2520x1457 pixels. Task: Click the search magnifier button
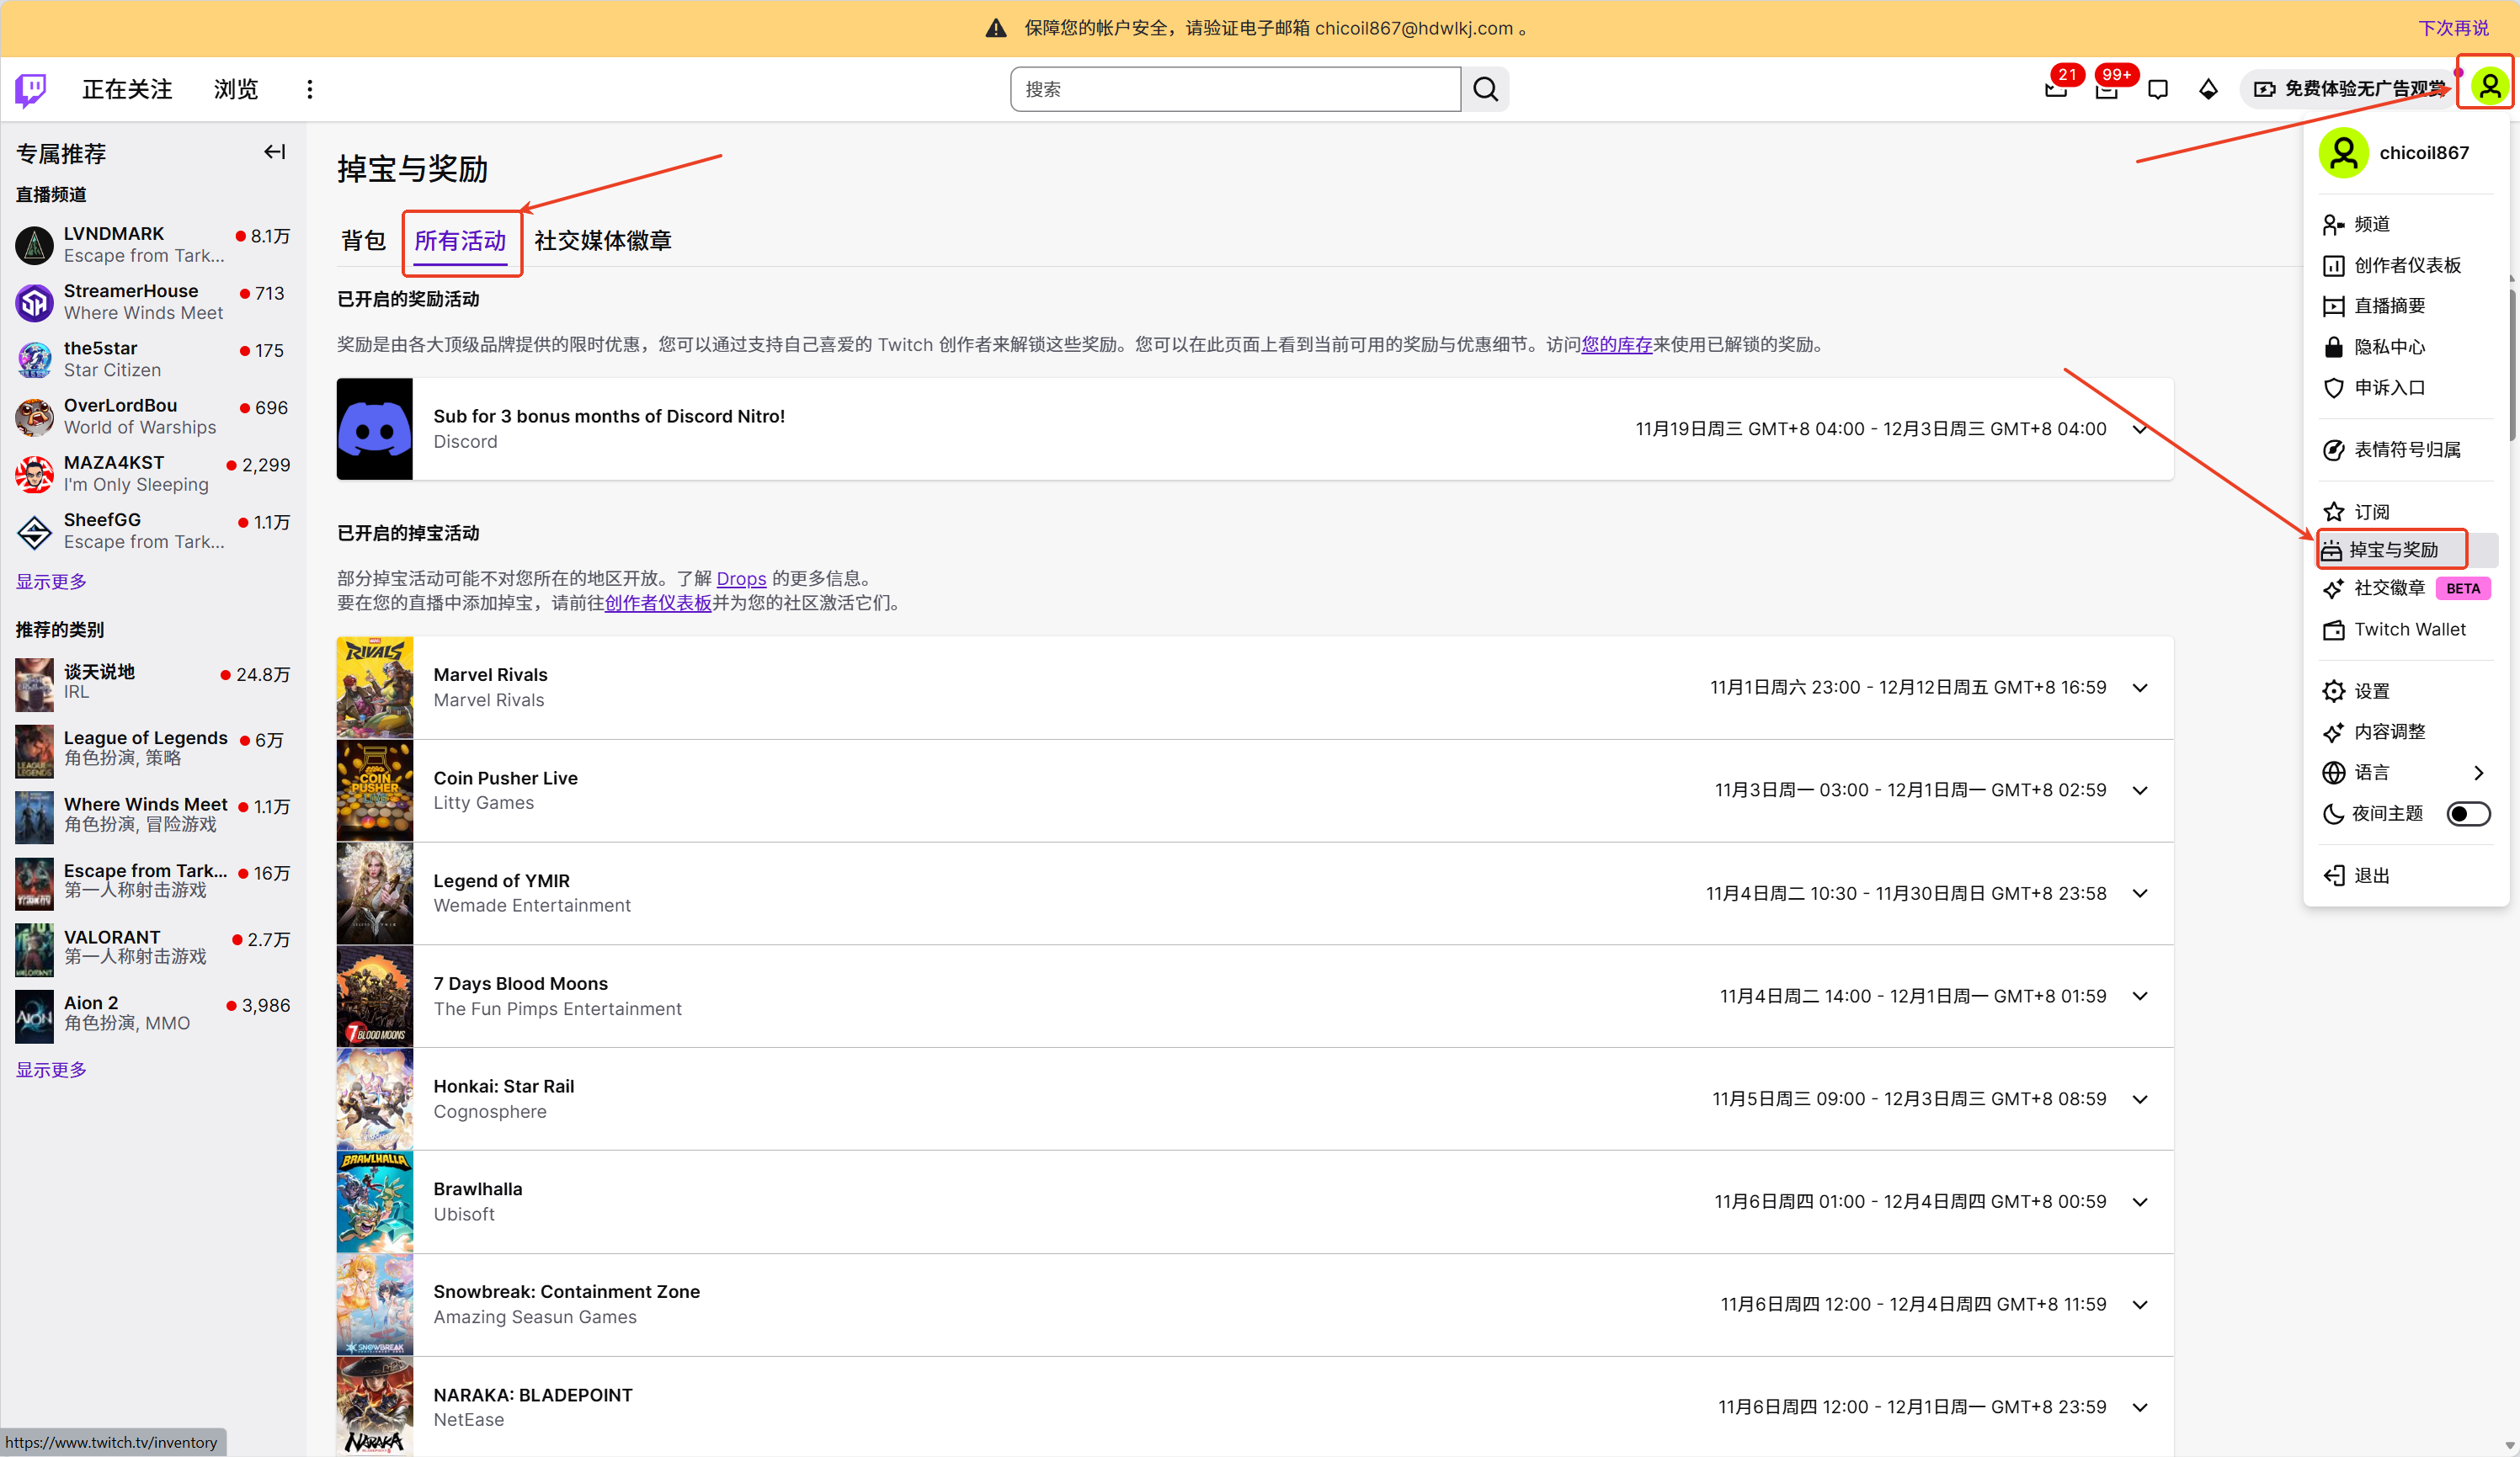click(1485, 89)
